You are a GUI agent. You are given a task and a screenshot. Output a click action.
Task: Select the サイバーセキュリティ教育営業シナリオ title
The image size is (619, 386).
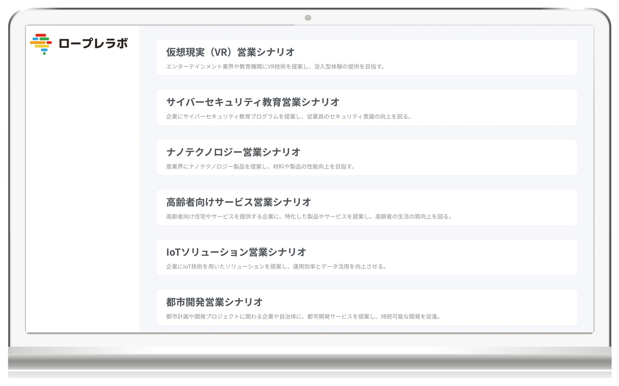[x=253, y=102]
